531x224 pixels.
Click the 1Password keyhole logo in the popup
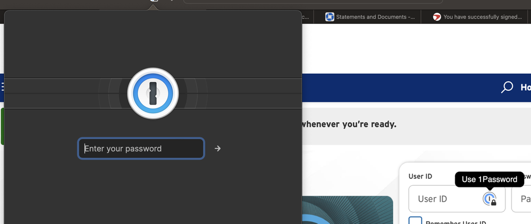(153, 94)
